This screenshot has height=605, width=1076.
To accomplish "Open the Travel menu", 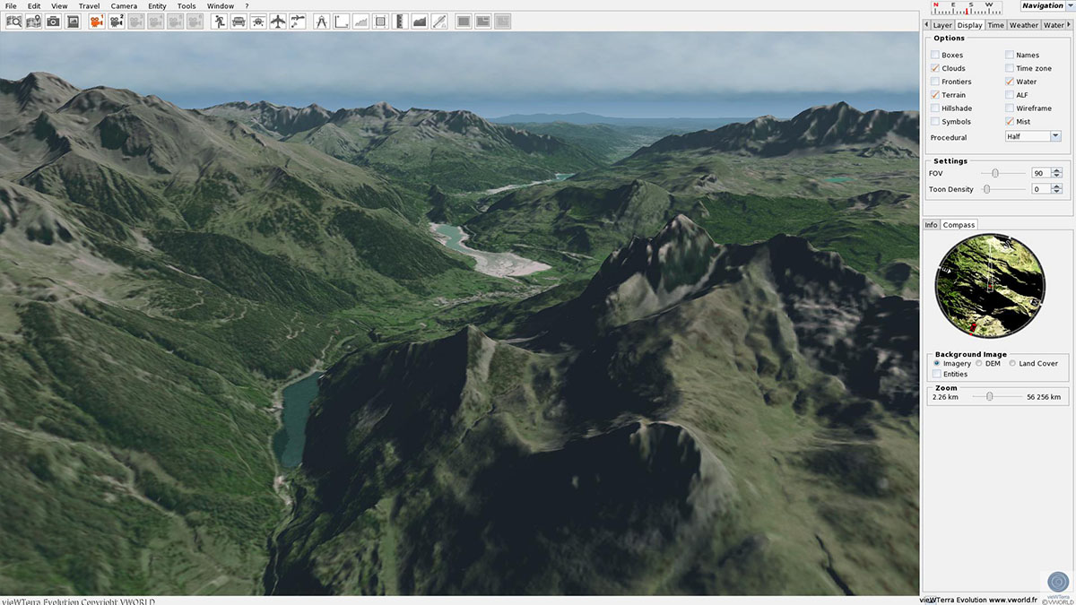I will point(89,6).
